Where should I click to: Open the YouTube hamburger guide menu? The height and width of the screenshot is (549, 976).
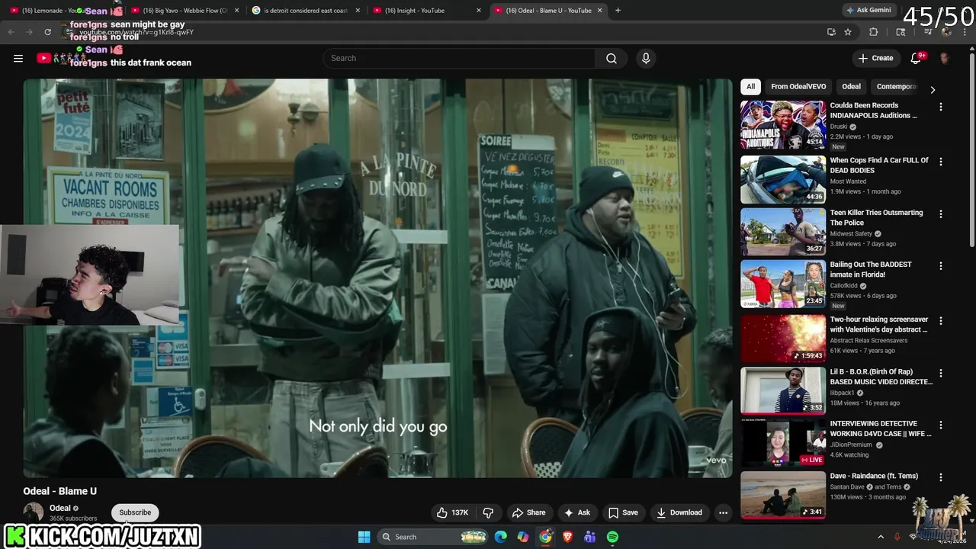[x=18, y=58]
